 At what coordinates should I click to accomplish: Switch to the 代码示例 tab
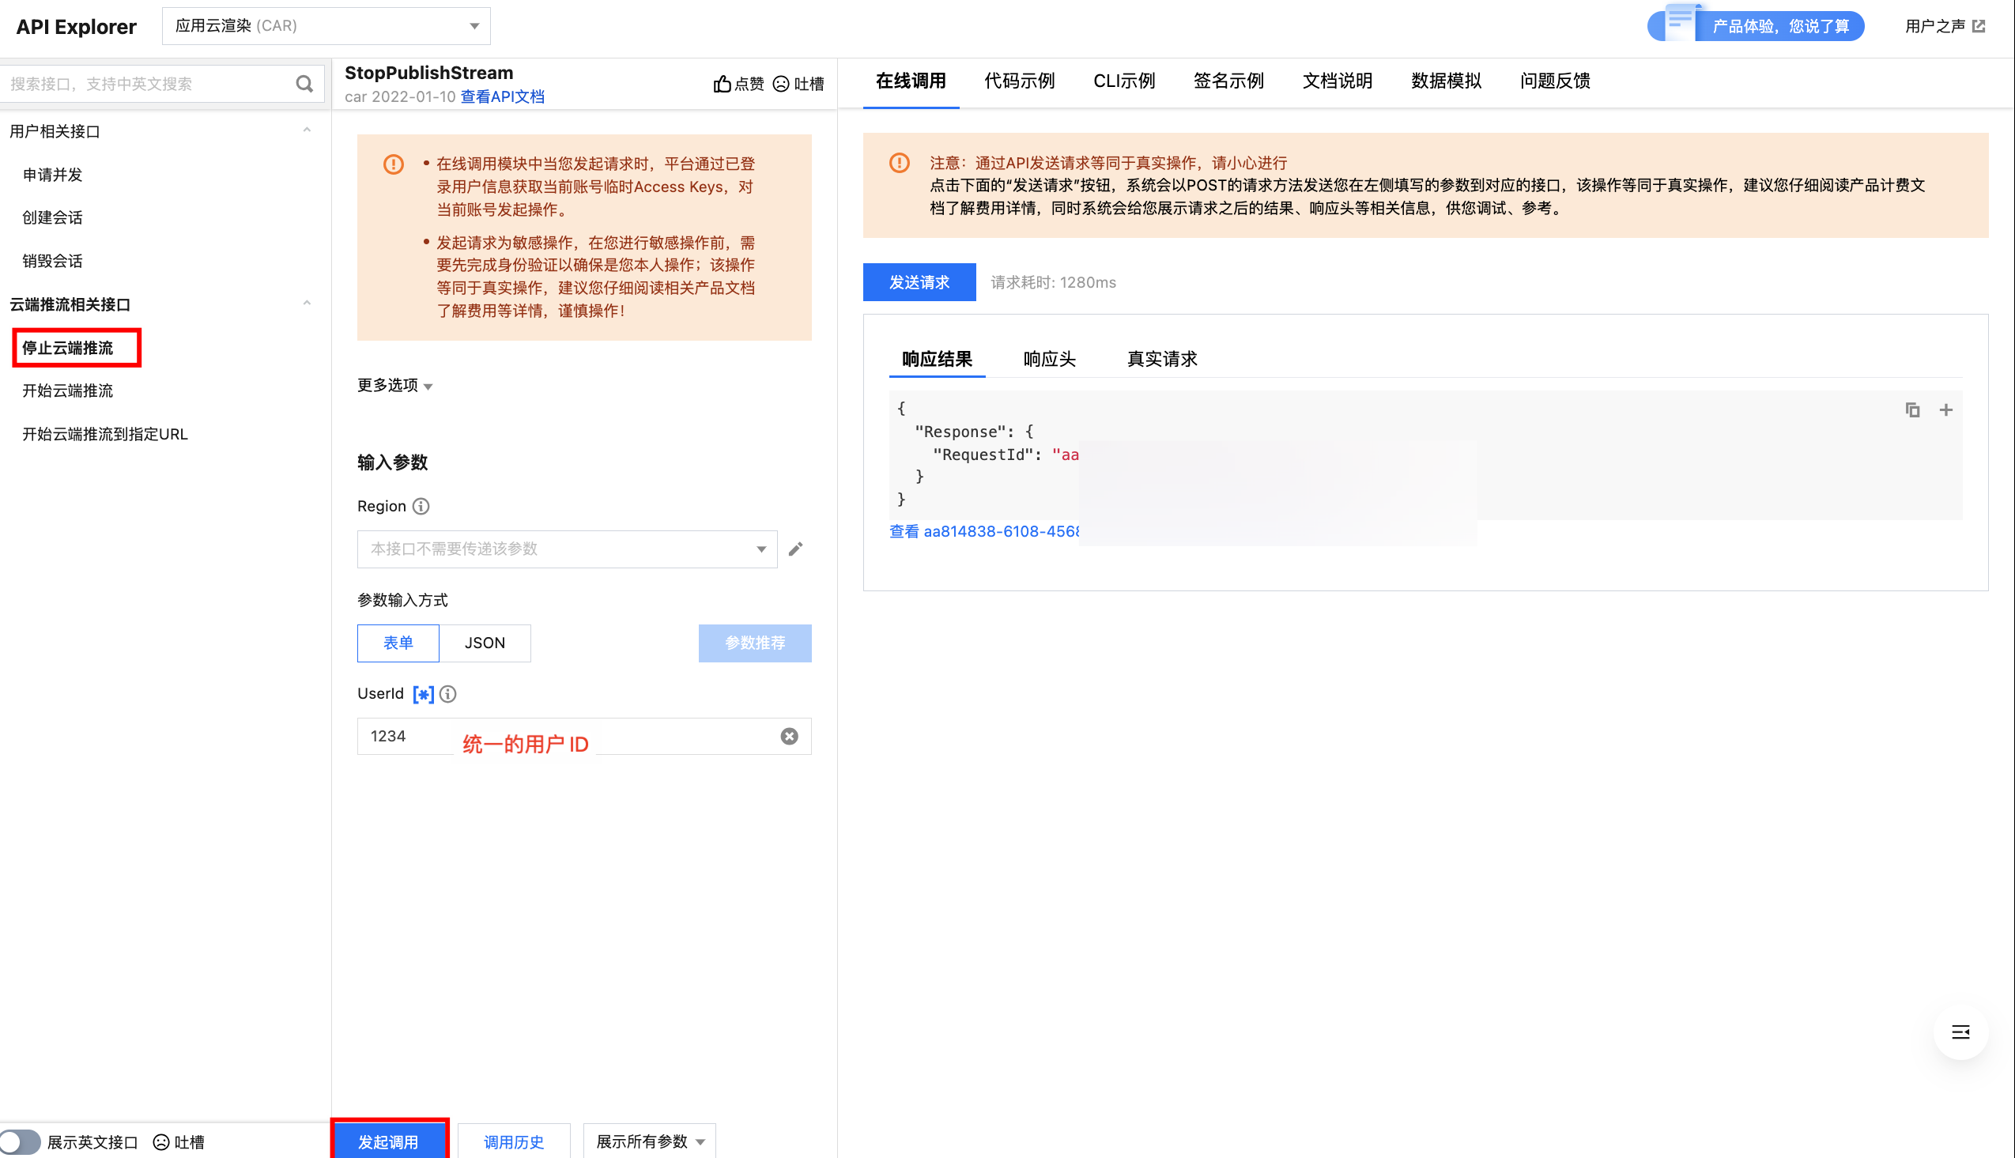1019,81
